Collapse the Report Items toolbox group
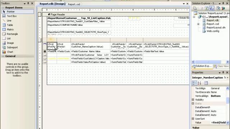Viewport: 230px width, 129px height. point(3,8)
